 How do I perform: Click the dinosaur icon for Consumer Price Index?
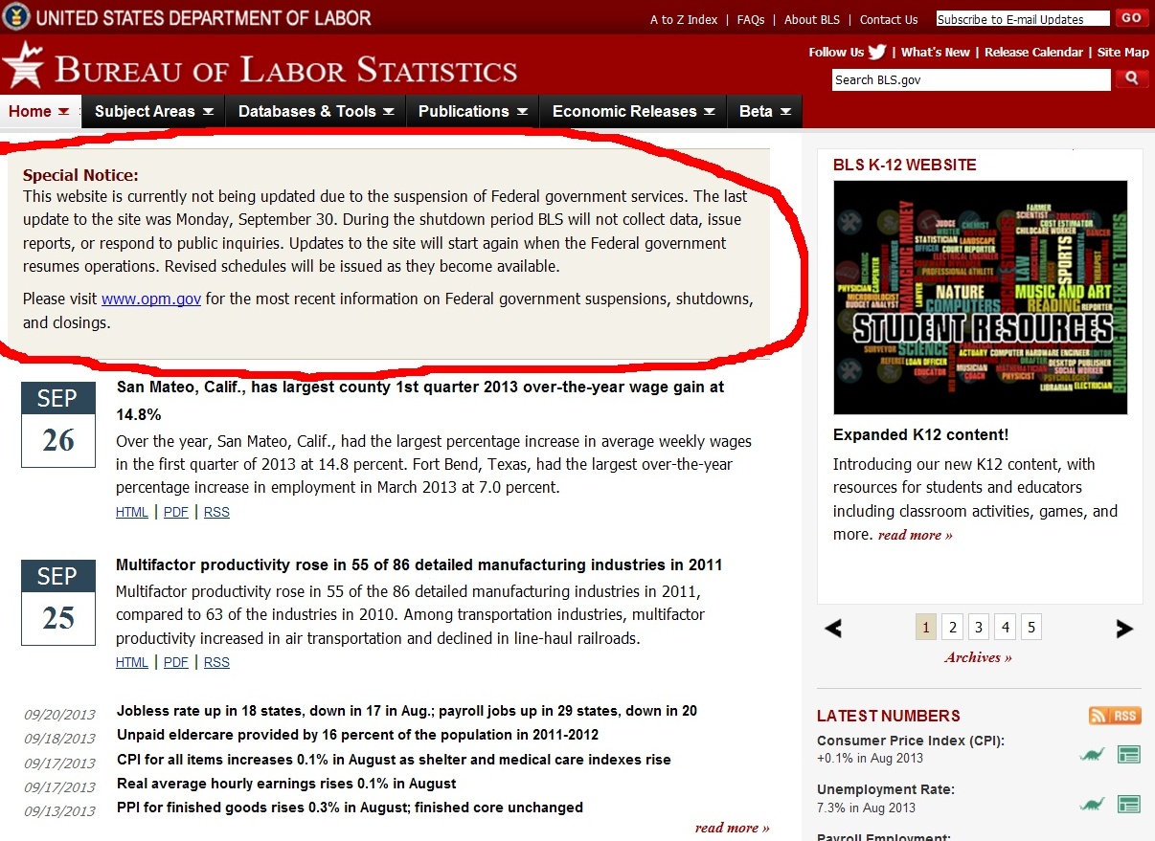click(x=1092, y=755)
